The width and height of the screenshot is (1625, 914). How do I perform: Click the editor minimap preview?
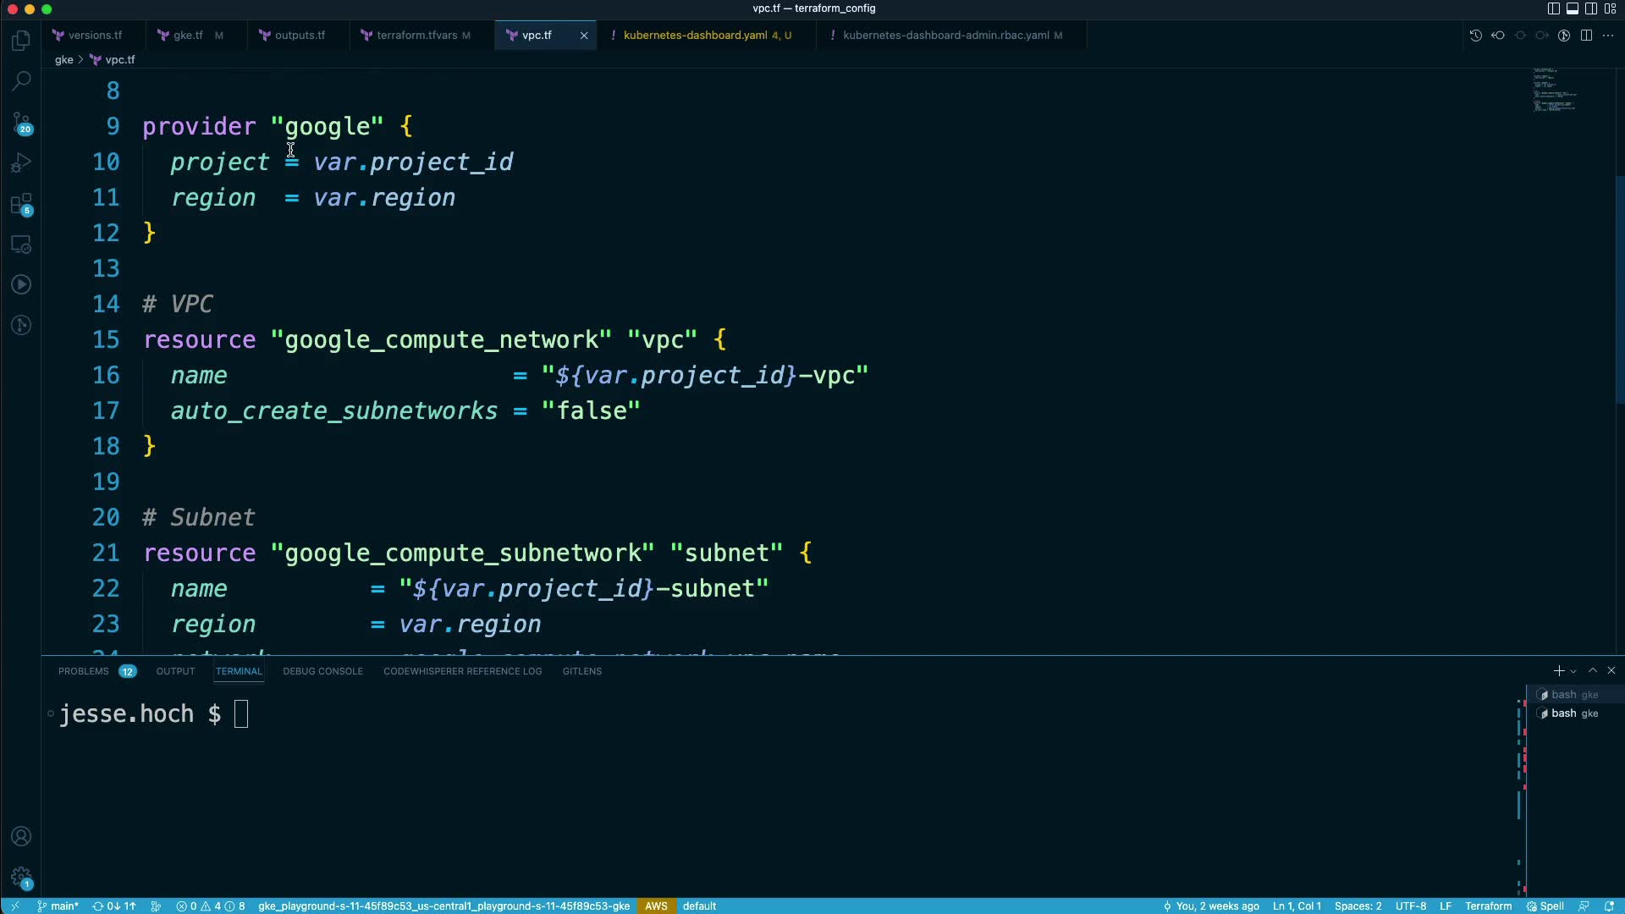click(1556, 90)
